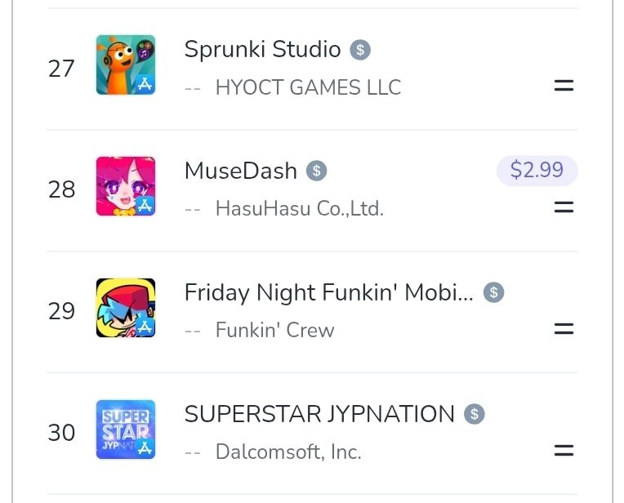Click rank change indicator for Sprunki Studio
Viewport: 624px width, 503px height.
pos(564,86)
